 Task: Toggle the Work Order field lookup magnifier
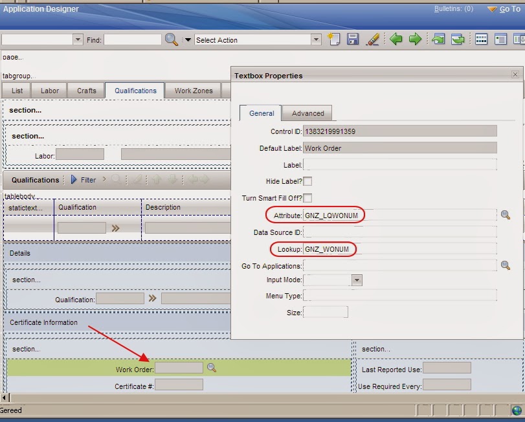click(212, 367)
